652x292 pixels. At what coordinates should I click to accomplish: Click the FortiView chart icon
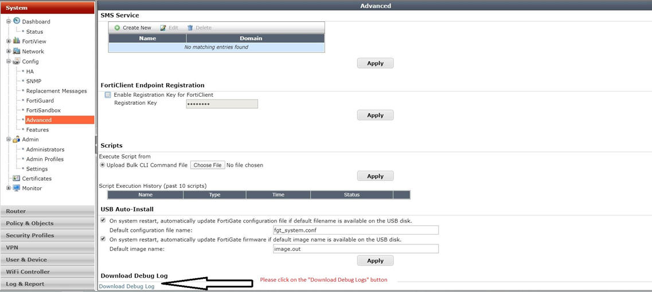(x=17, y=41)
